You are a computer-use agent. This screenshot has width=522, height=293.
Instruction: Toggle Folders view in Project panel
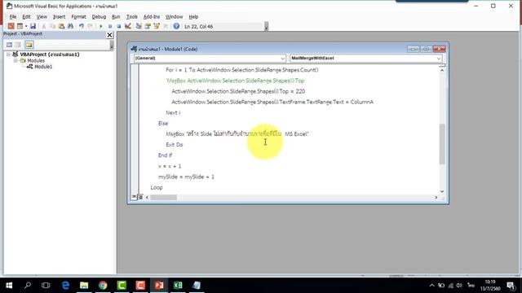(29, 45)
